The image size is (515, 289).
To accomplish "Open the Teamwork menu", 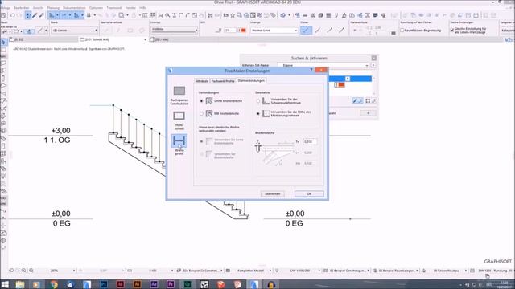I will coord(114,8).
